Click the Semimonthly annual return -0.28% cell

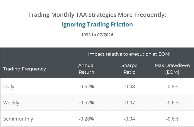87,119
